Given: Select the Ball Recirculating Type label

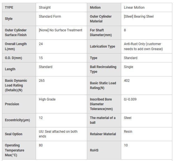Looking at the screenshot, I should click(x=103, y=69).
